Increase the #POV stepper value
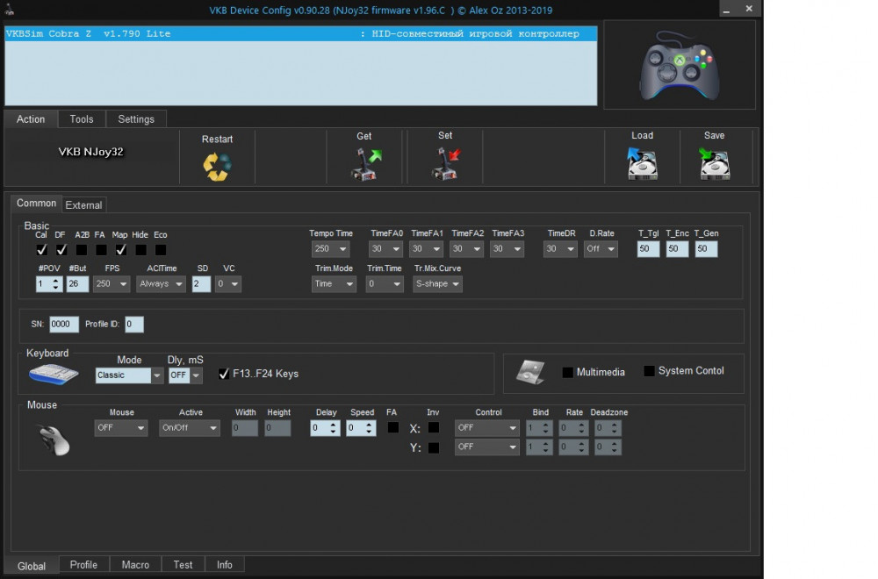 tap(56, 281)
